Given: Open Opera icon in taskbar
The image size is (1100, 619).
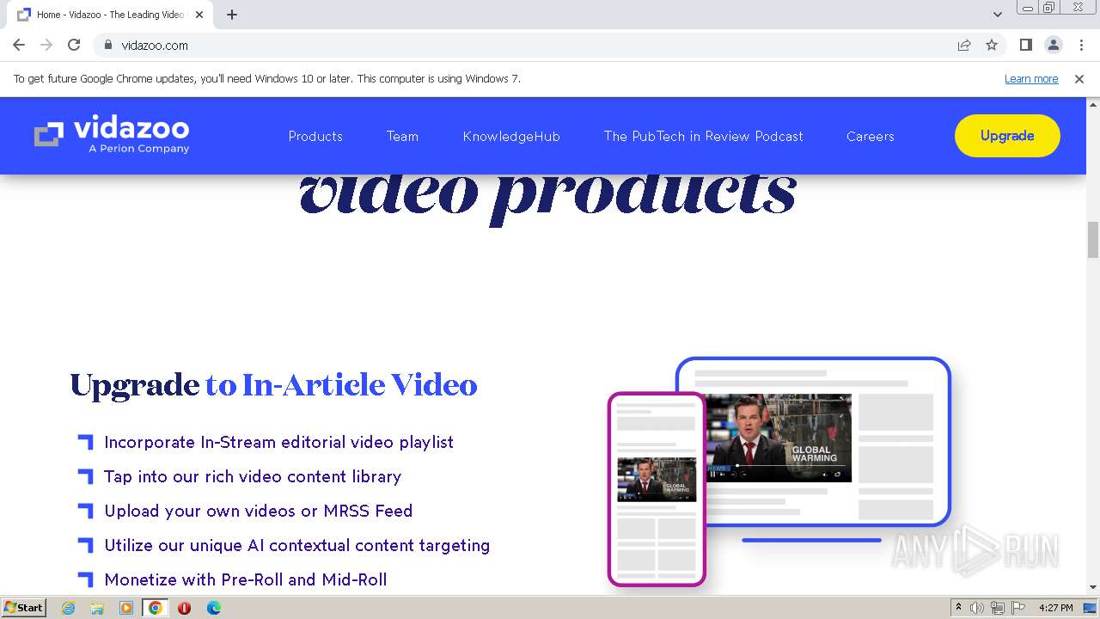Looking at the screenshot, I should [184, 608].
